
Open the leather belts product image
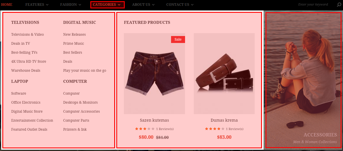(x=224, y=74)
